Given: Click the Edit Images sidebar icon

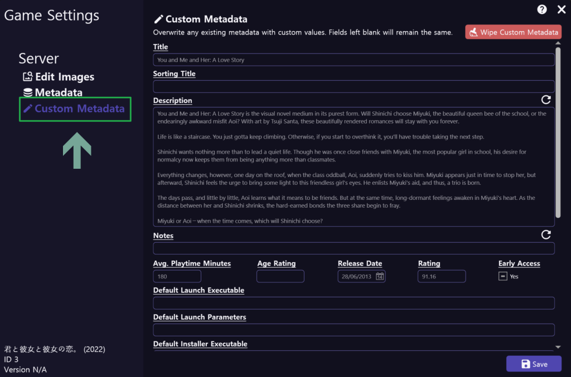Looking at the screenshot, I should coord(28,77).
